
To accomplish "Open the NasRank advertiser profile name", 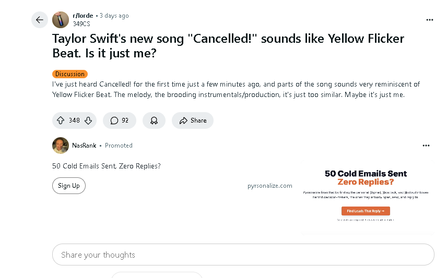I will (84, 146).
